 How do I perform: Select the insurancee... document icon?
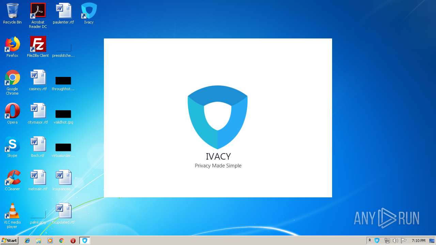click(x=63, y=181)
